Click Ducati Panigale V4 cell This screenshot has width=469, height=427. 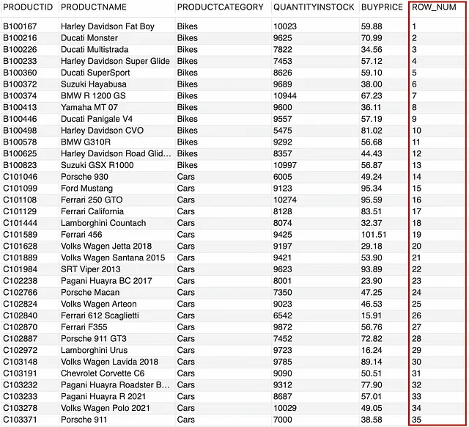click(97, 119)
